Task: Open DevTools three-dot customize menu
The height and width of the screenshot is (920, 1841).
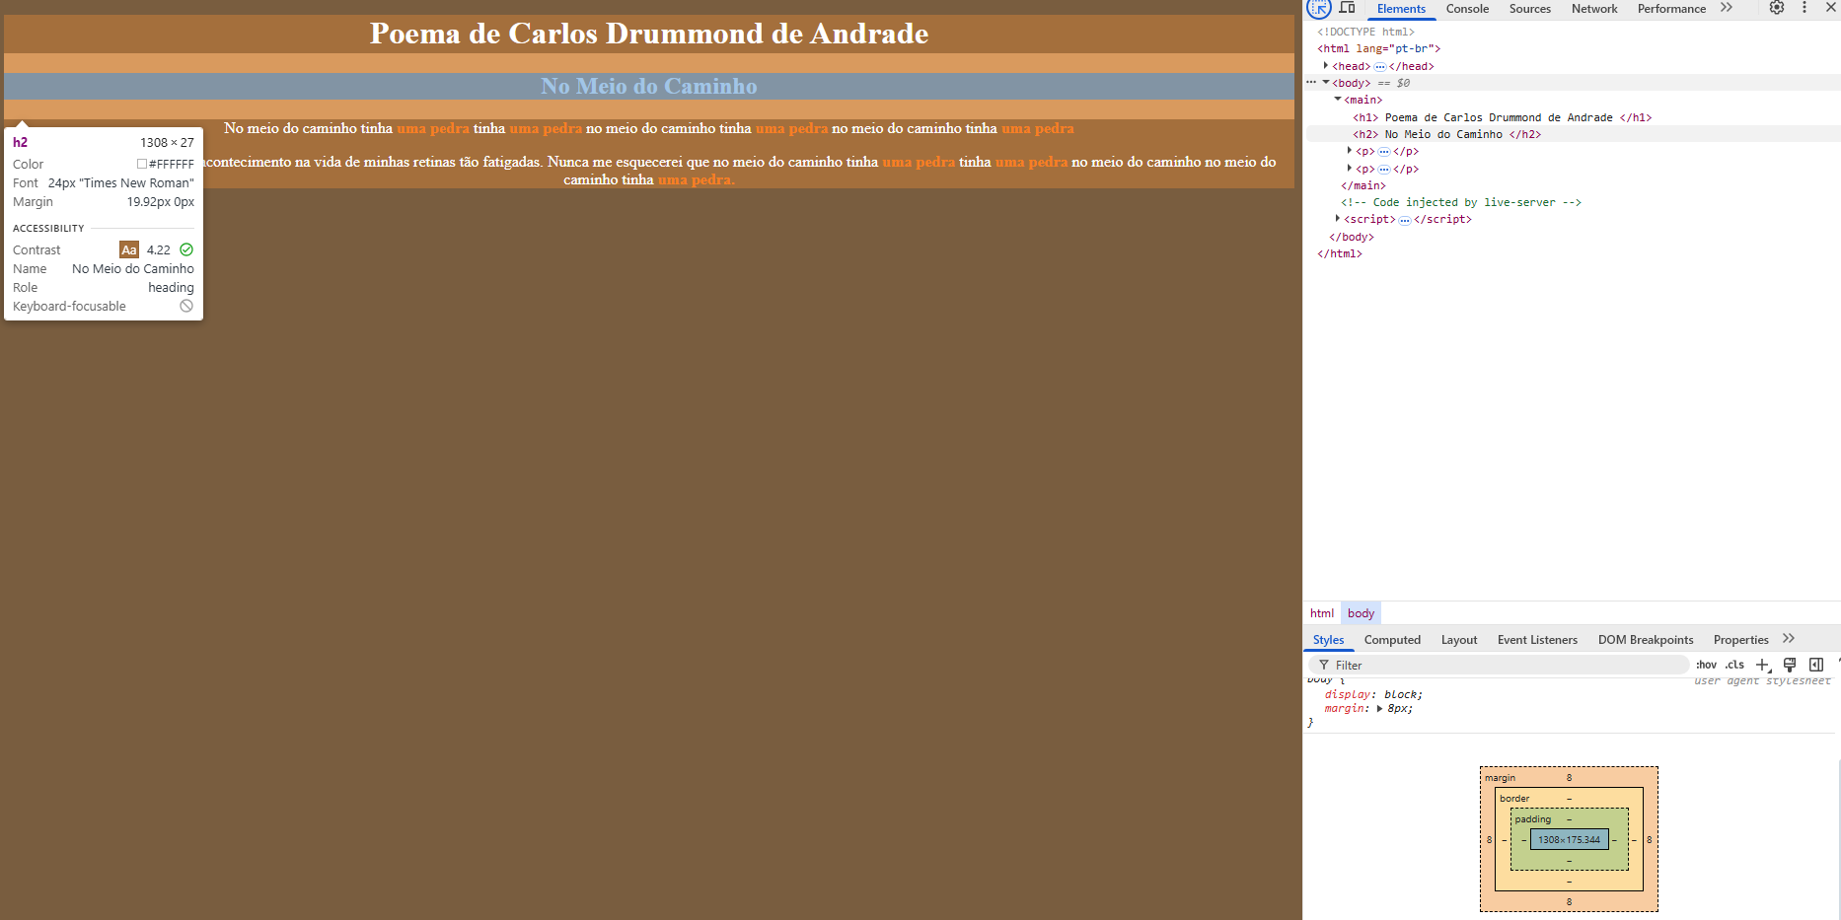Action: [x=1804, y=8]
